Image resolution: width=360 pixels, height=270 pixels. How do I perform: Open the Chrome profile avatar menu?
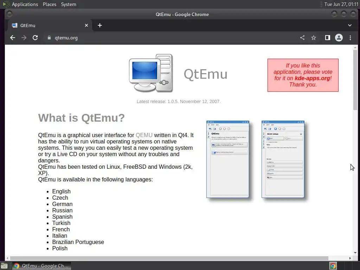tap(339, 38)
